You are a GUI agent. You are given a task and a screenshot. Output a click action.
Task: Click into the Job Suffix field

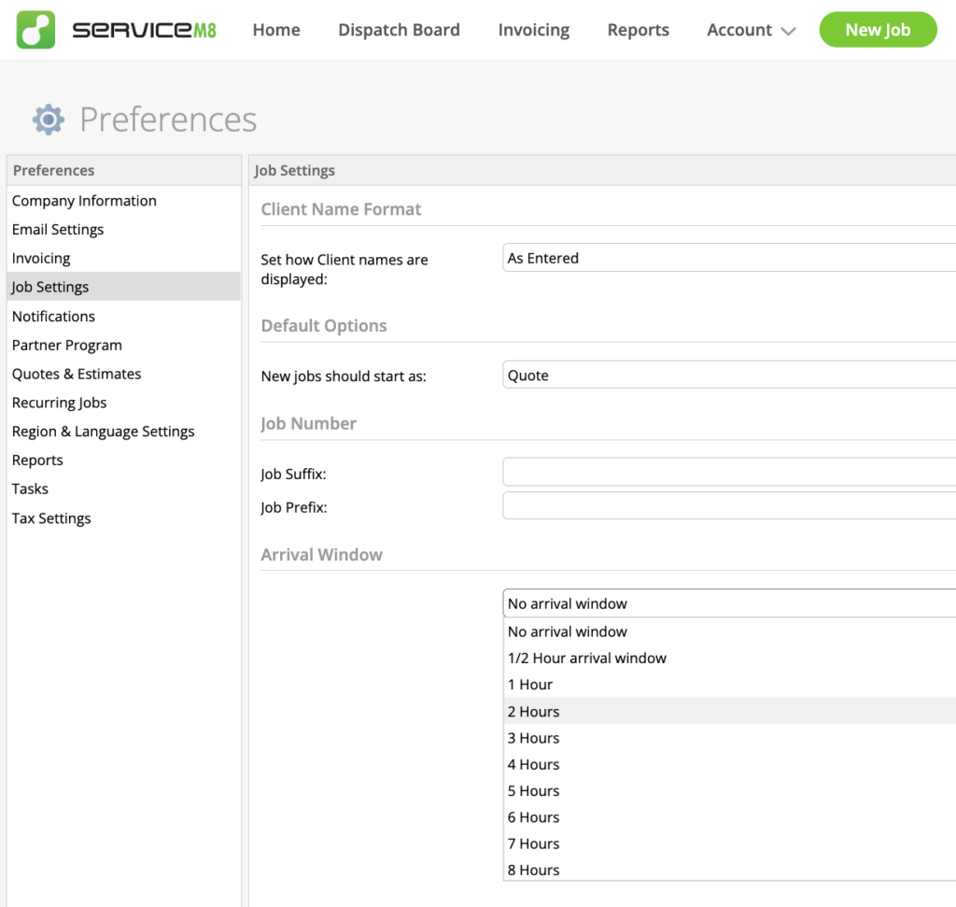(728, 473)
